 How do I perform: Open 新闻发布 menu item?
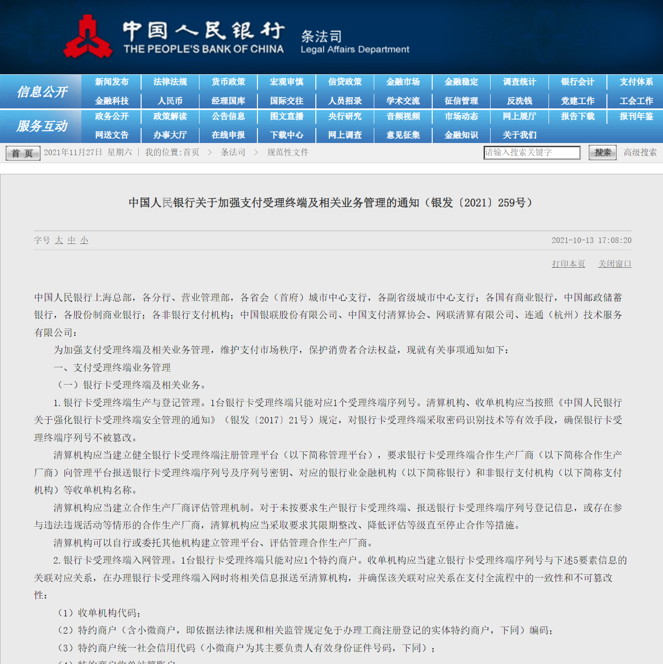(112, 82)
